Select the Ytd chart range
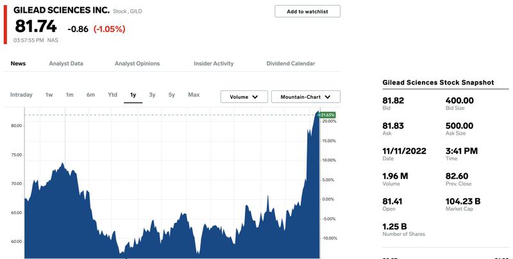This screenshot has height=259, width=513. click(x=113, y=95)
